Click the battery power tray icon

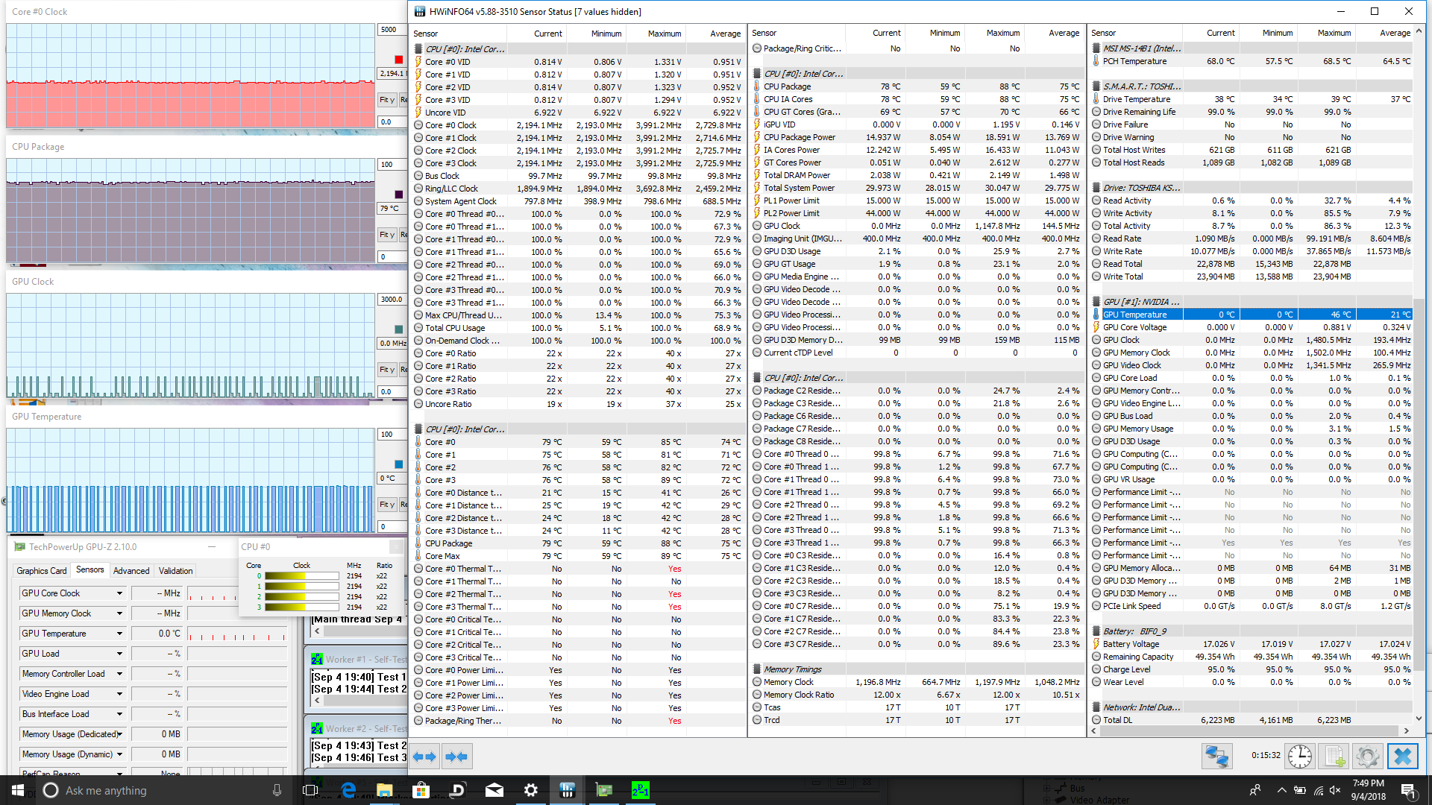click(1299, 790)
